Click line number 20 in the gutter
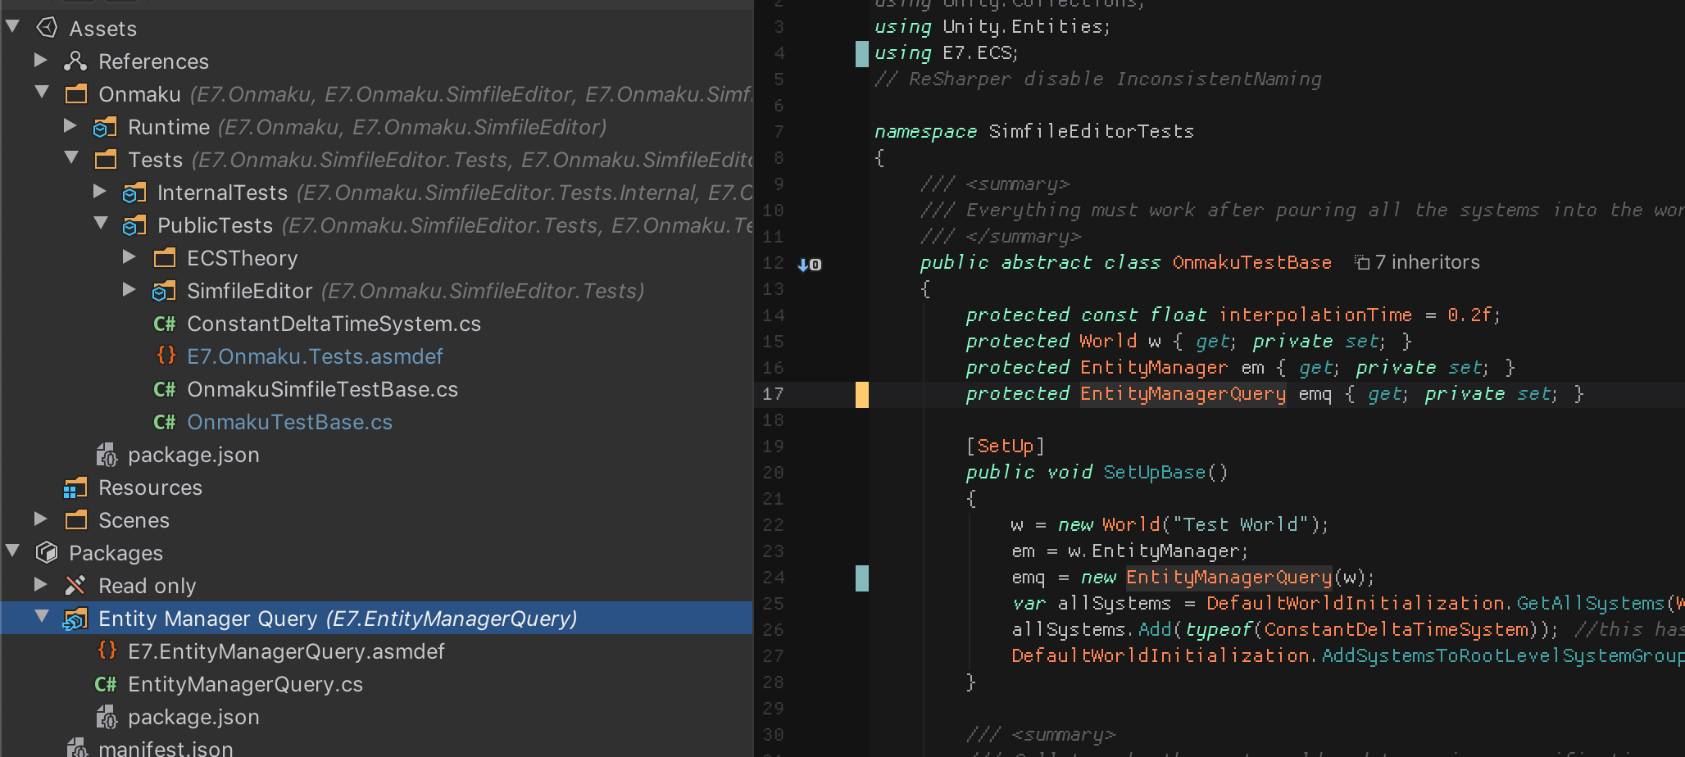Screen dimensions: 1685x757 (x=771, y=473)
